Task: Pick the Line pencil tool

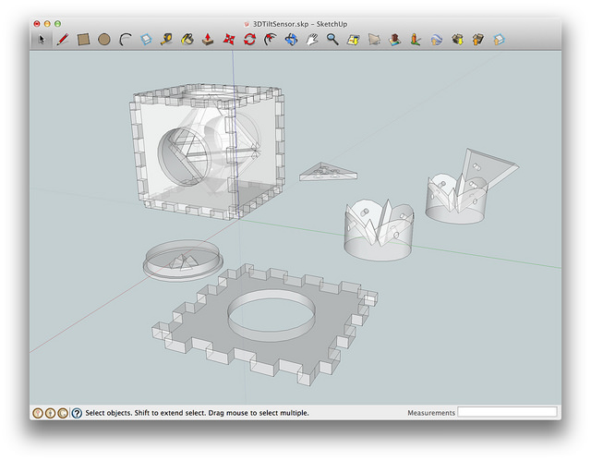Action: click(x=63, y=39)
